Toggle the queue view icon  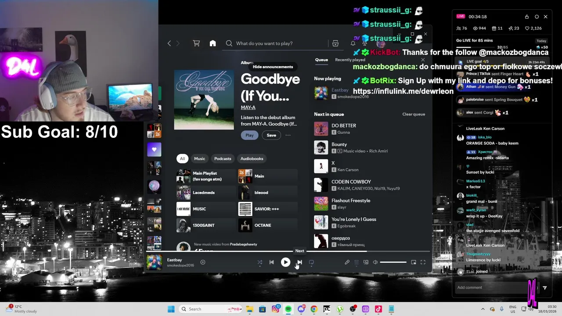[x=357, y=262]
